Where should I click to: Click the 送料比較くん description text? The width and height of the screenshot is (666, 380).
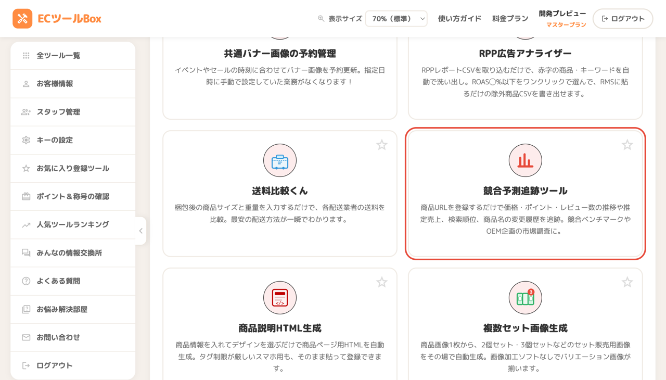point(280,213)
